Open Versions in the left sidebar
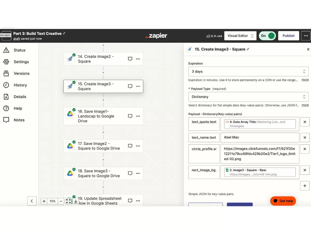Viewport: 311px width, 233px height. point(22,74)
